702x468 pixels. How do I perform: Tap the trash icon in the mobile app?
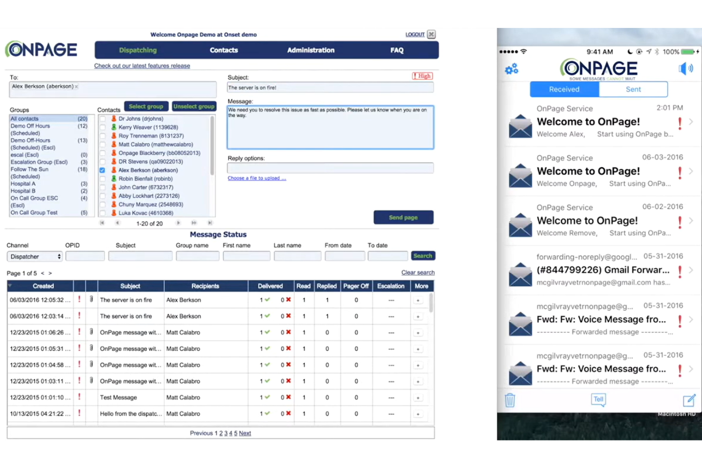pos(510,400)
